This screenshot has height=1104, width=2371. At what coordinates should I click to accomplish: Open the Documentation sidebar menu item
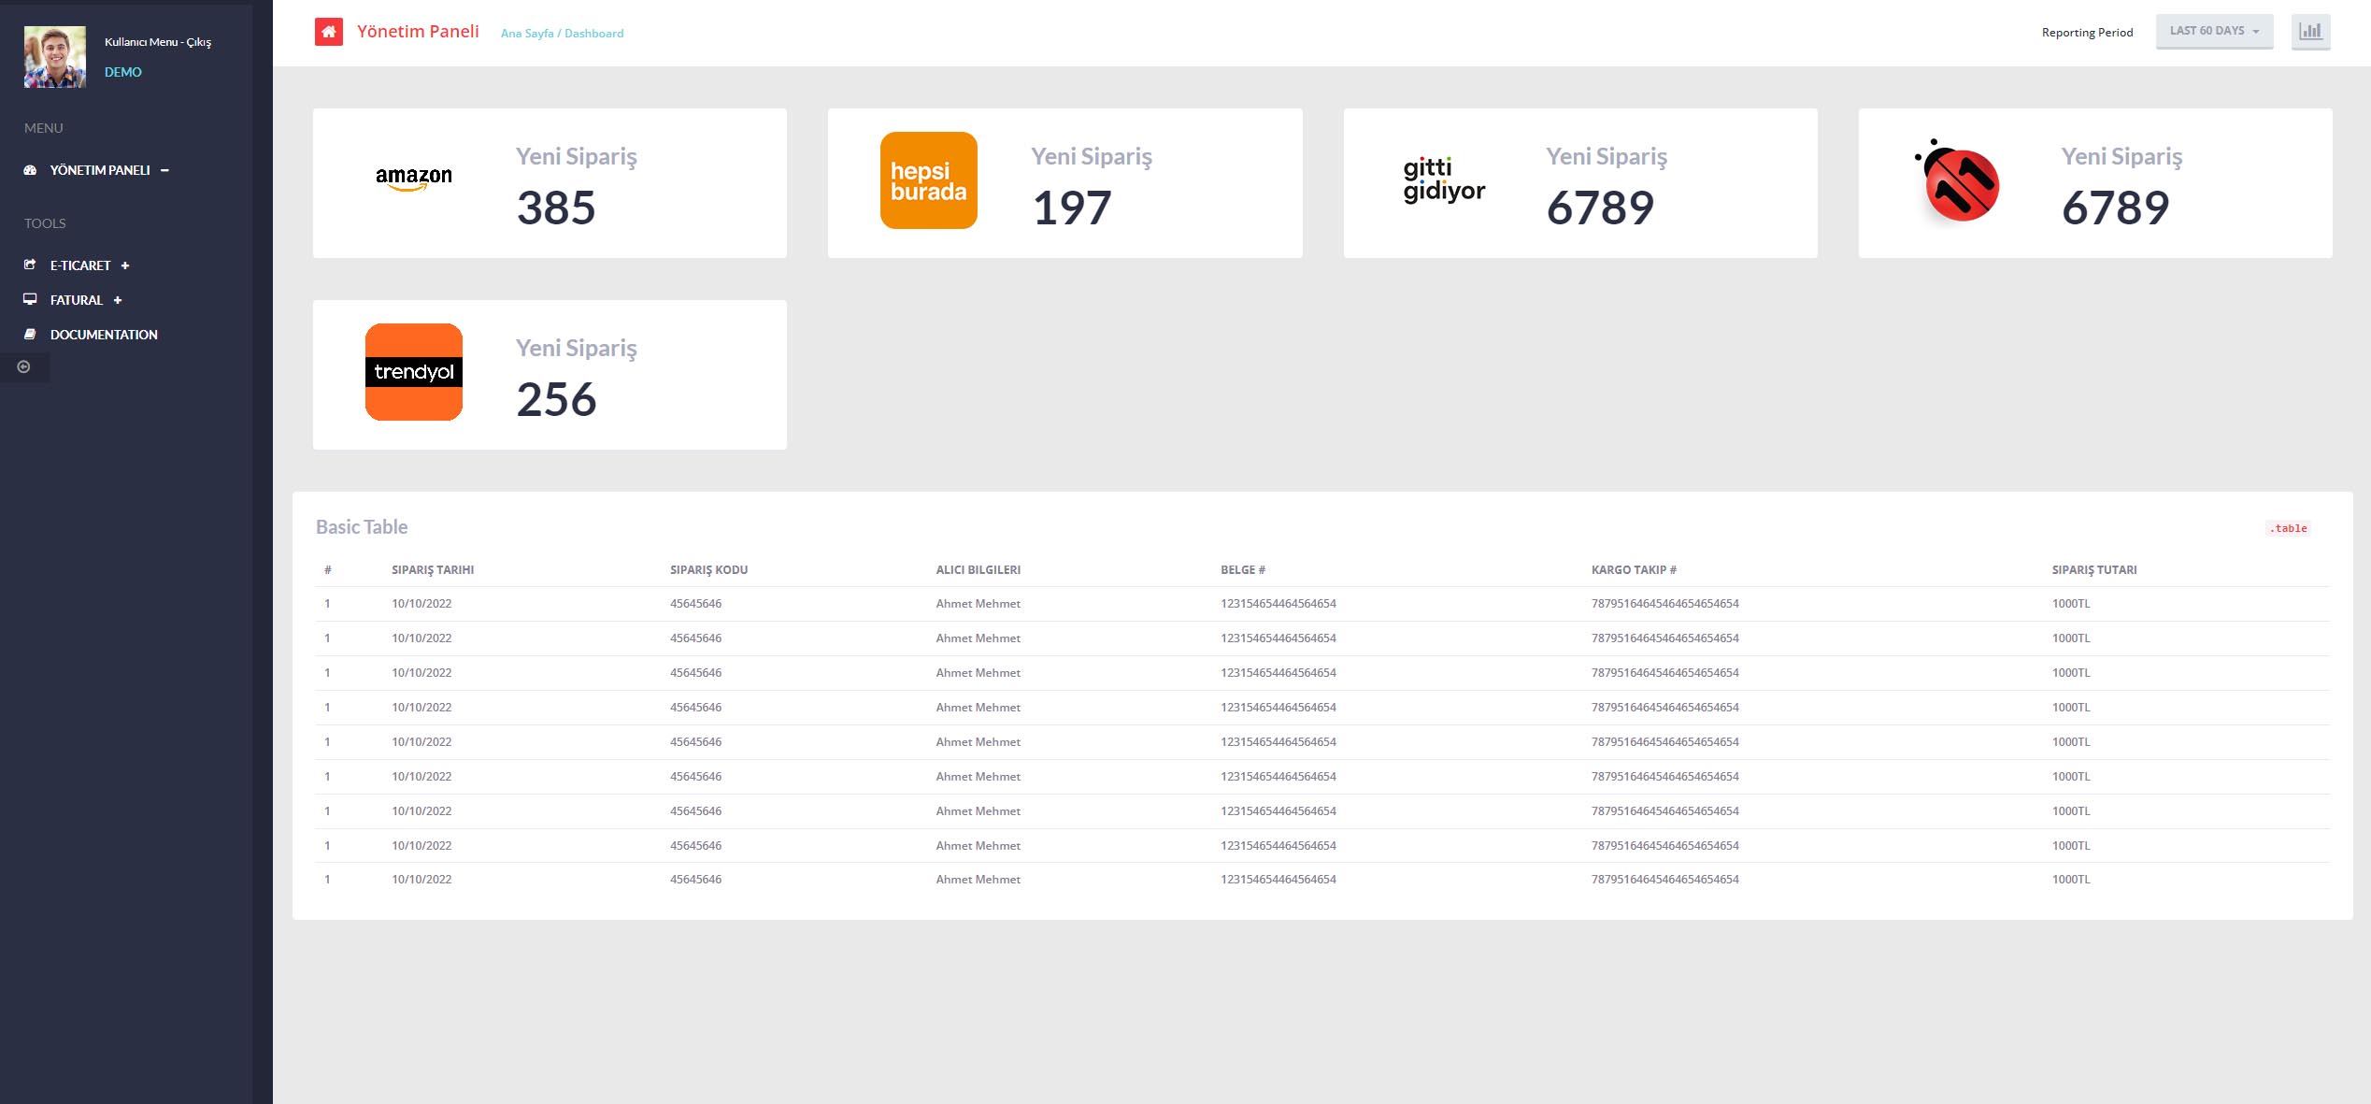(x=104, y=335)
